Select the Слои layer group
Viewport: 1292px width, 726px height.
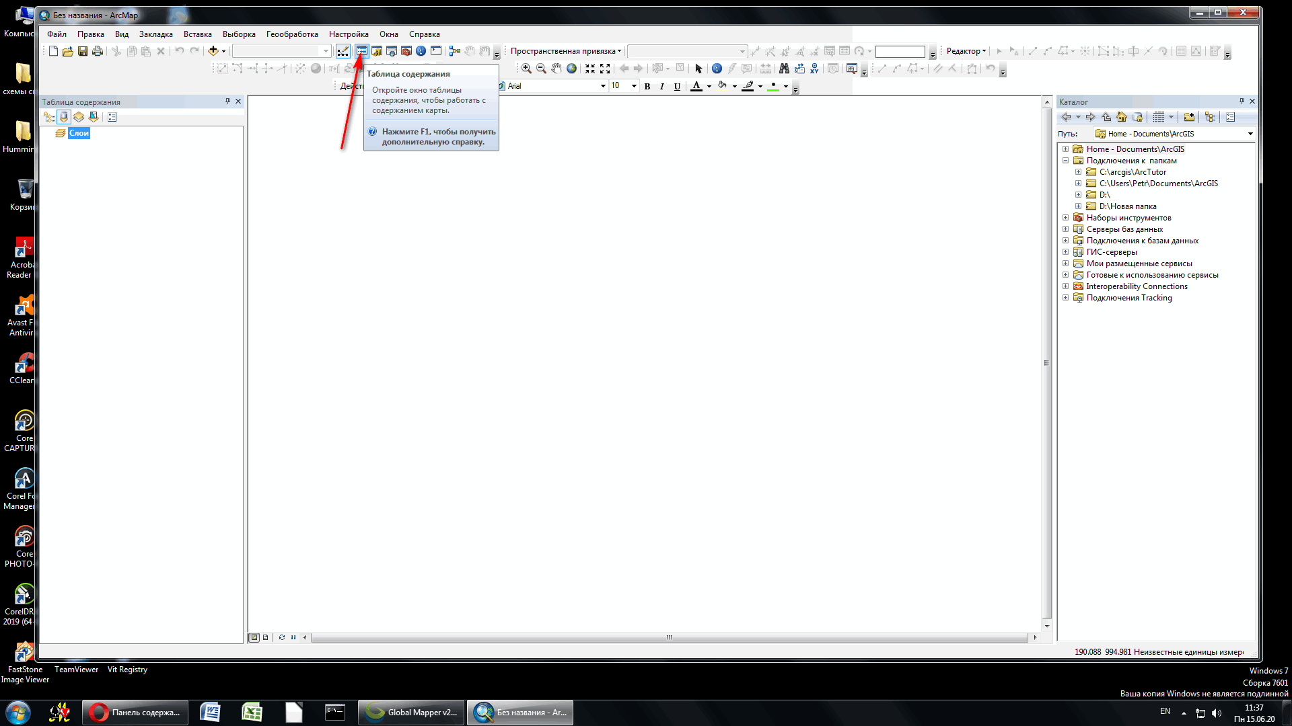(x=79, y=133)
